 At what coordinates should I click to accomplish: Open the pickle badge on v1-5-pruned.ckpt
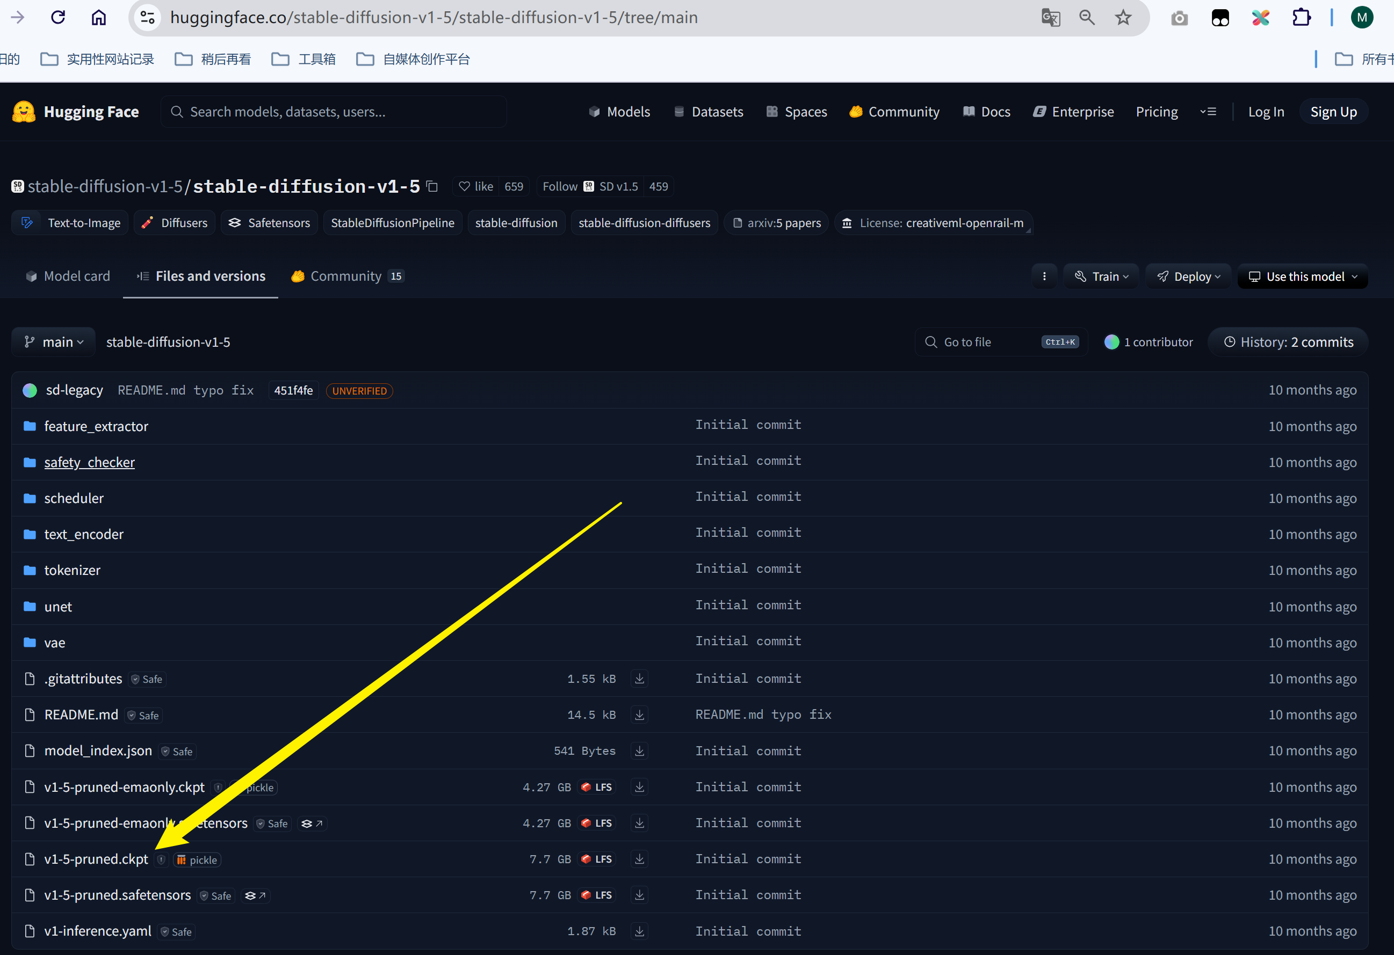pyautogui.click(x=197, y=859)
